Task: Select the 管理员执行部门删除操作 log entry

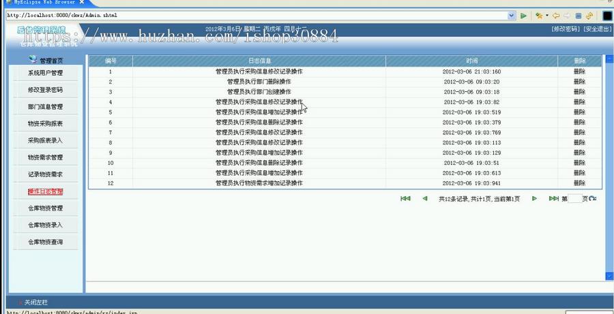Action: coord(259,82)
